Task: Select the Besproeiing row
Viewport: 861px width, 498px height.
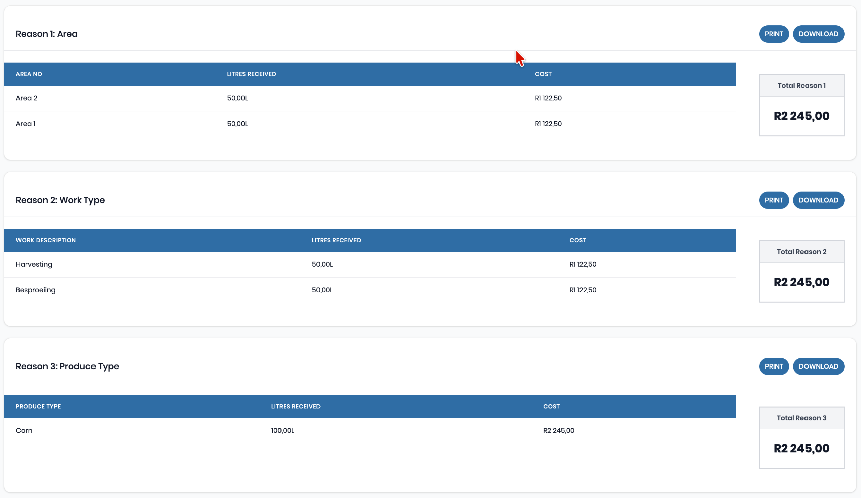Action: pyautogui.click(x=370, y=290)
